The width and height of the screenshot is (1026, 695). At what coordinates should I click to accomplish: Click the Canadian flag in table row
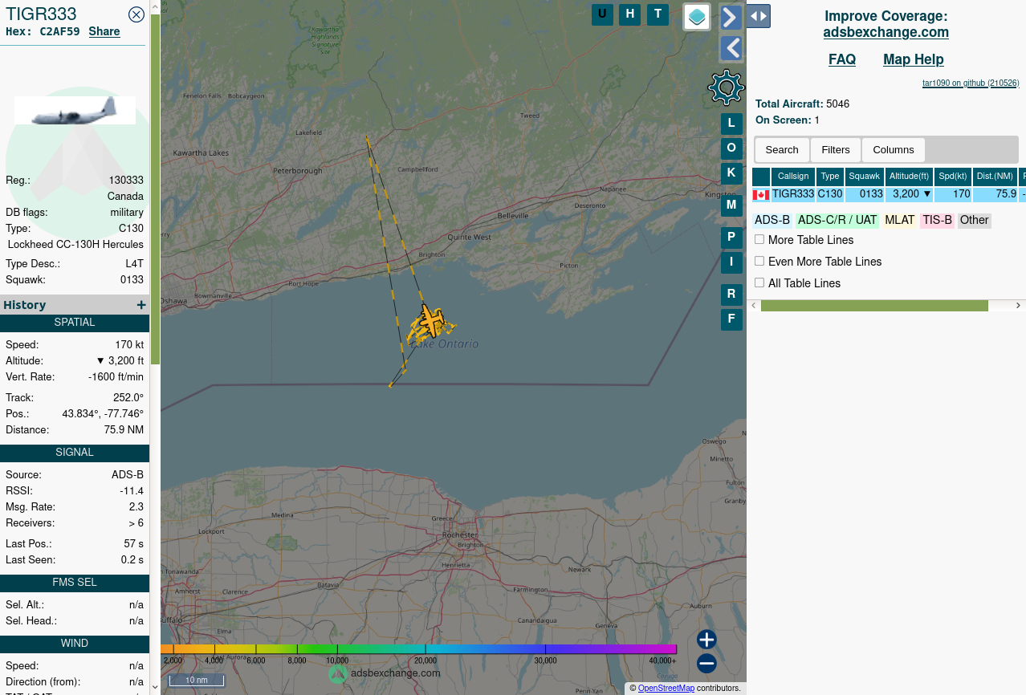(x=761, y=195)
